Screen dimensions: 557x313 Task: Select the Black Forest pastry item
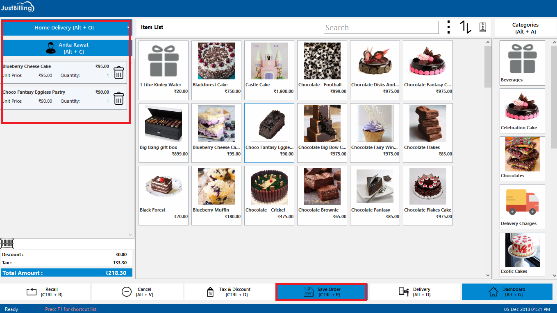pyautogui.click(x=164, y=195)
